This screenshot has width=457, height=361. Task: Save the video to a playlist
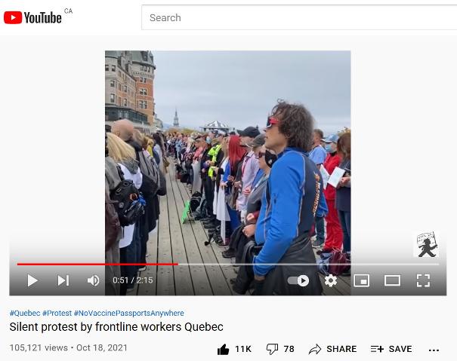click(391, 349)
